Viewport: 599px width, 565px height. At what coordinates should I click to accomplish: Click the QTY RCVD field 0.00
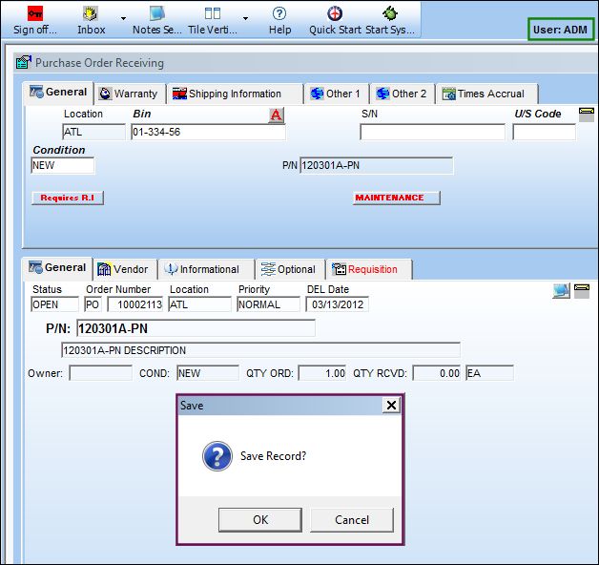[x=437, y=373]
